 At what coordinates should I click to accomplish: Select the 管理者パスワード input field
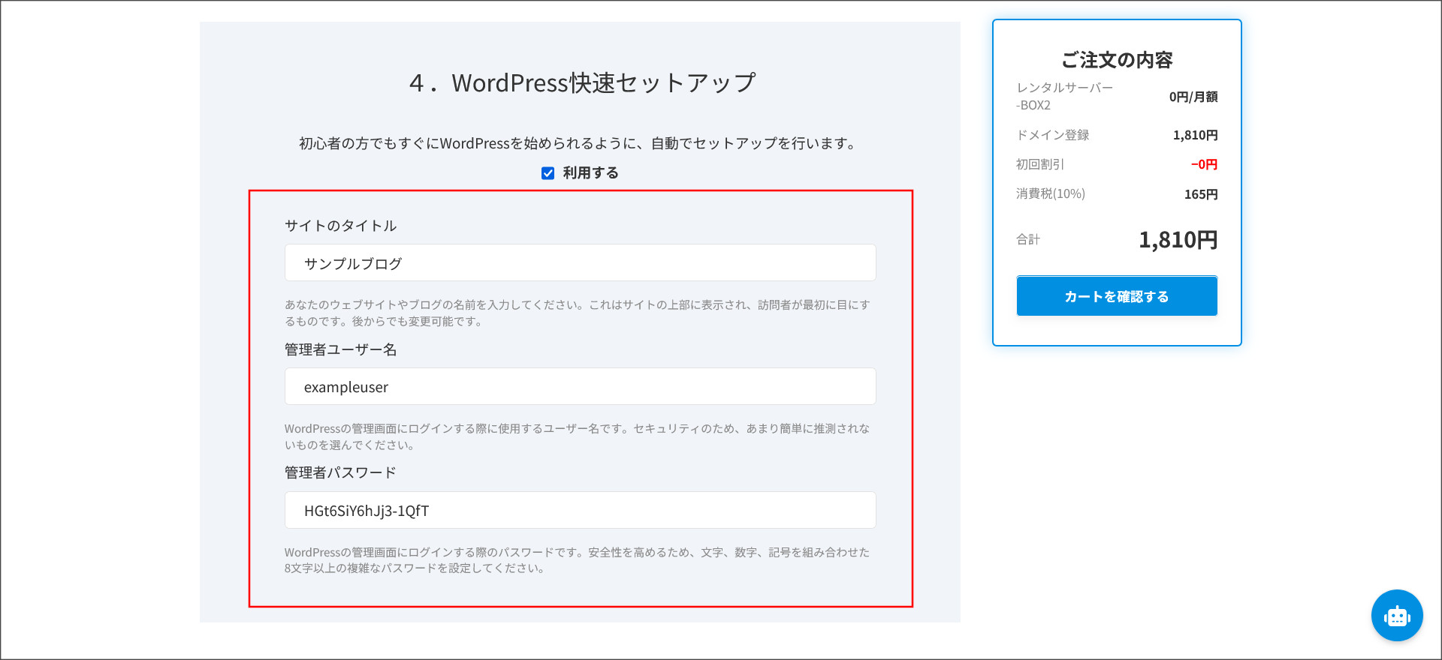point(580,511)
